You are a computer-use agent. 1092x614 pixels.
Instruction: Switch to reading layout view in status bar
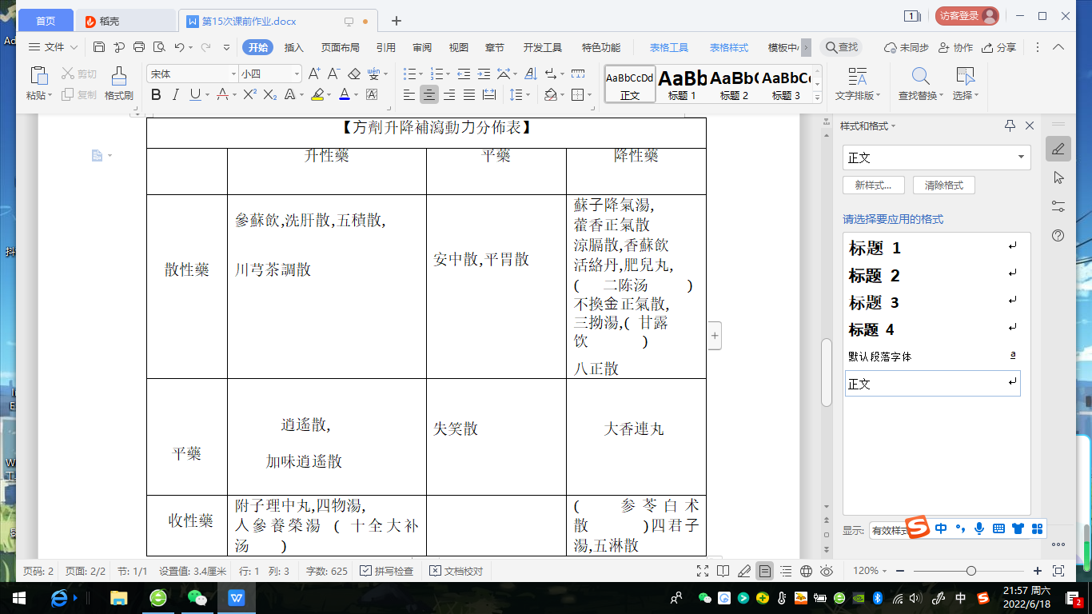click(723, 571)
